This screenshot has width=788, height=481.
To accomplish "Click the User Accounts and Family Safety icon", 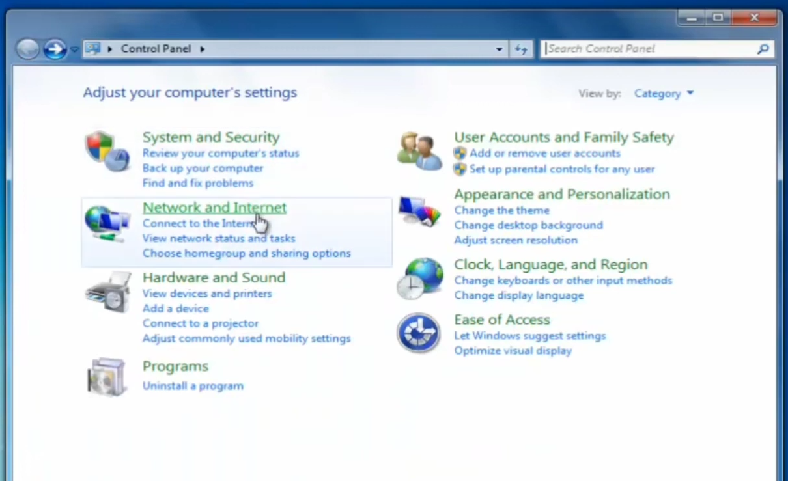I will [x=419, y=150].
